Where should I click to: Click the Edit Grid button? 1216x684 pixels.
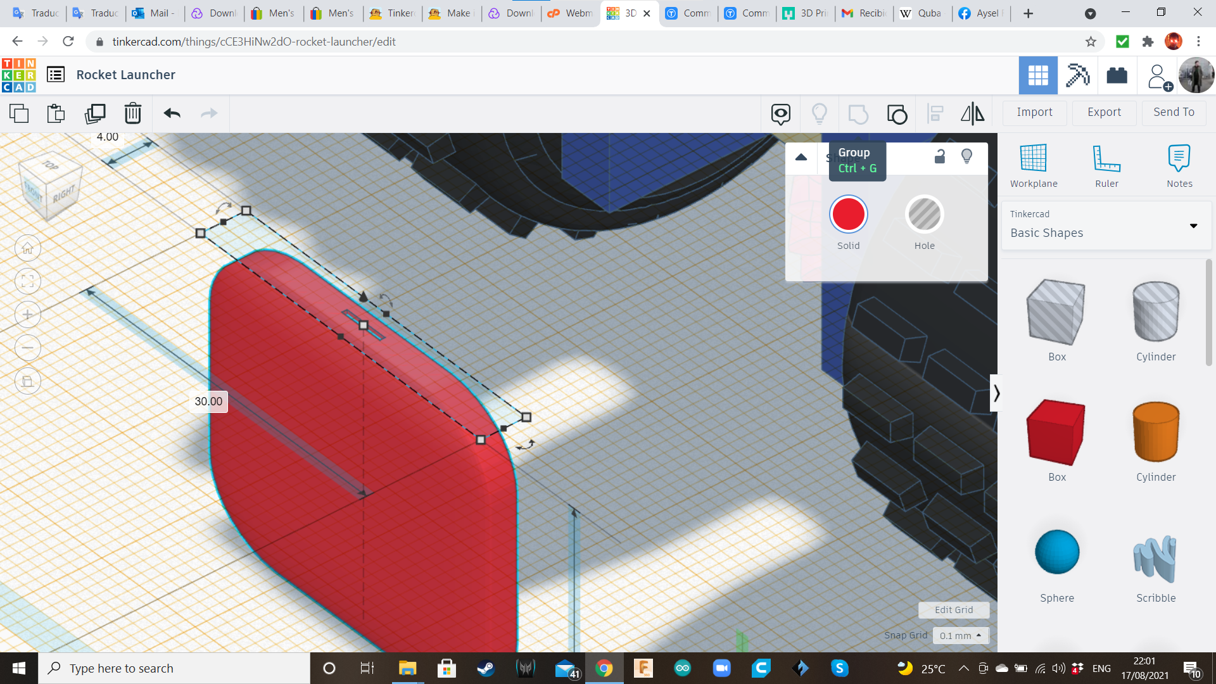[953, 610]
